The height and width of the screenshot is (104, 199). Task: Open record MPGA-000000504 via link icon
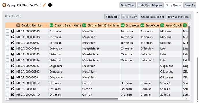tap(13, 60)
